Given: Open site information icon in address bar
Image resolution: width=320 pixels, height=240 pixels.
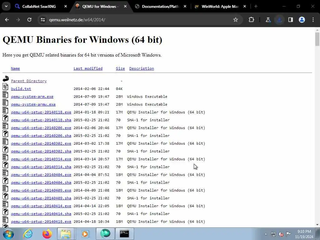Looking at the screenshot, I should pos(42,20).
